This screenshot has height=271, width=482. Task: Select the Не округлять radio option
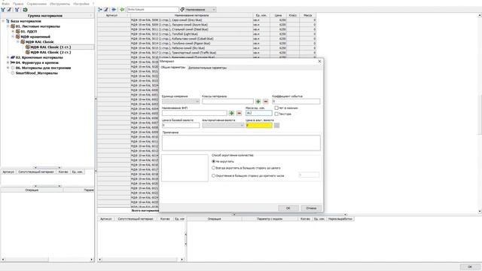[x=214, y=161]
